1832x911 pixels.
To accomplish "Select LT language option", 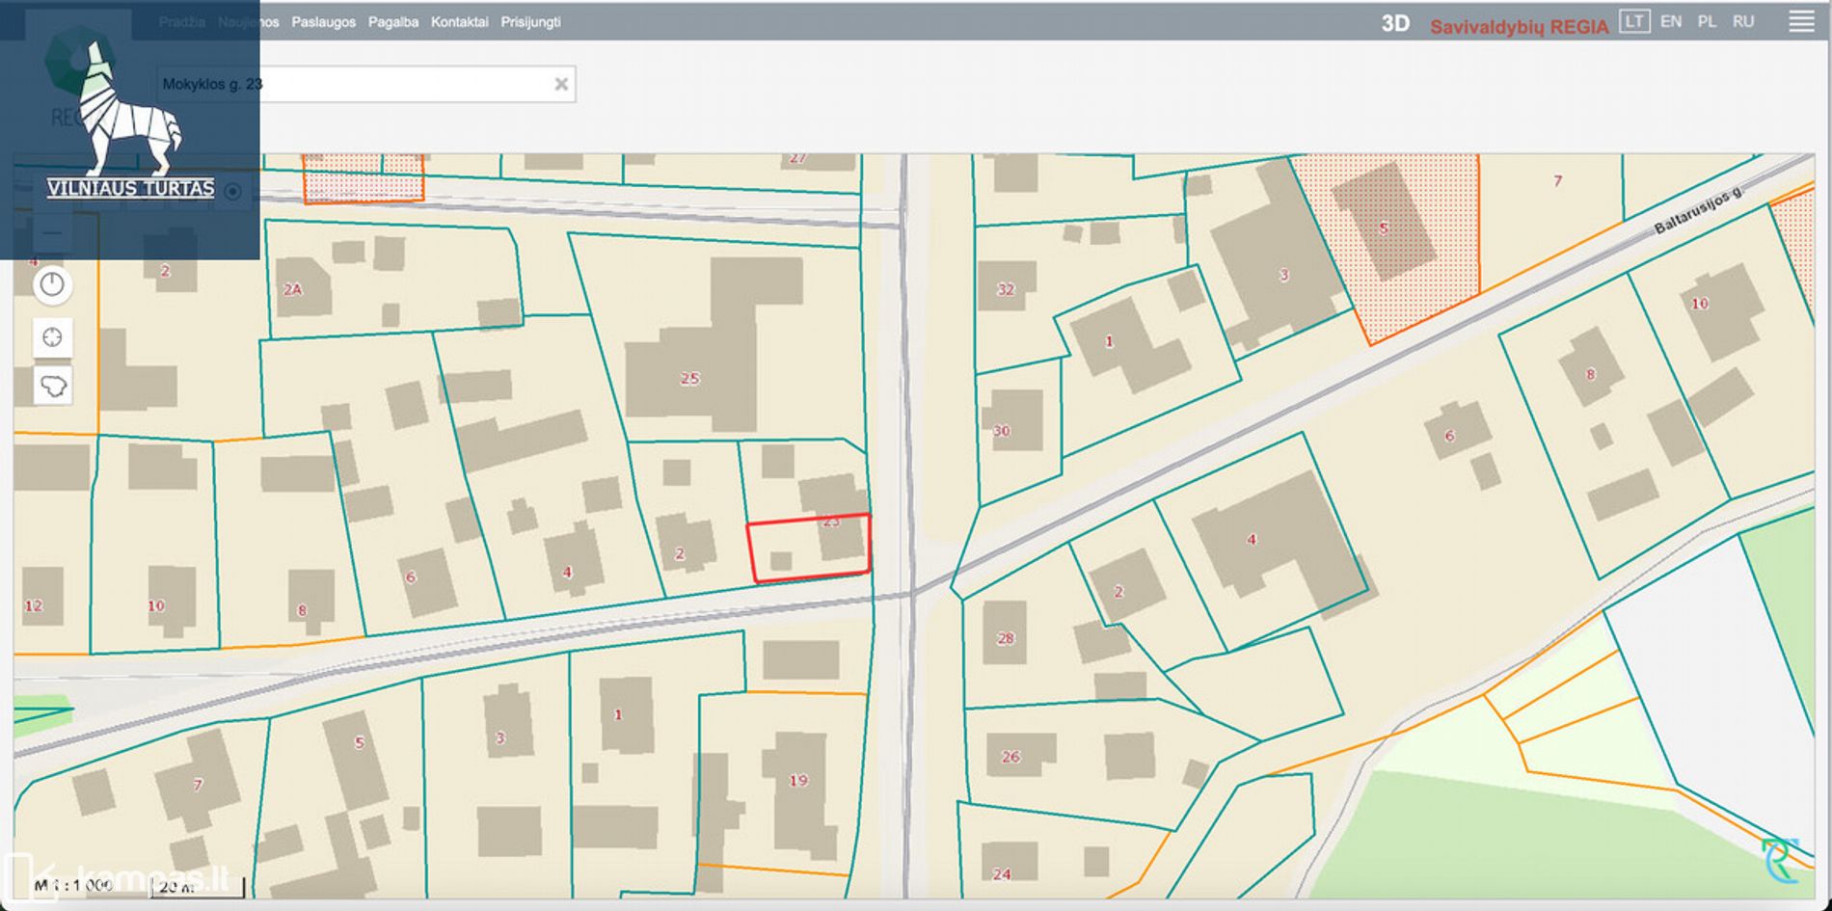I will click(x=1633, y=22).
